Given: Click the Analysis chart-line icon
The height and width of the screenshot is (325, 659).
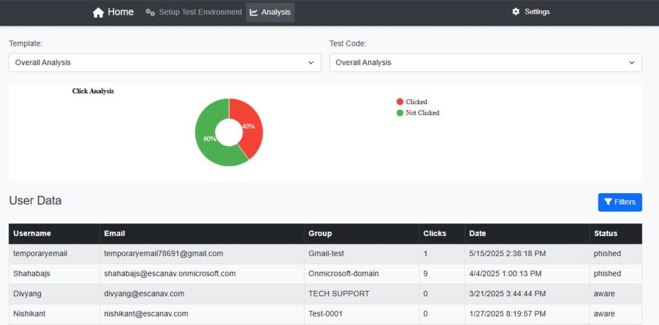Looking at the screenshot, I should [254, 13].
